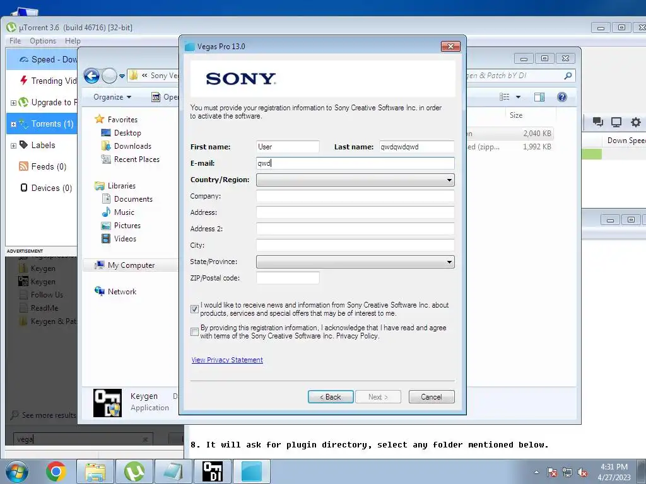Image resolution: width=646 pixels, height=484 pixels.
Task: Click the Company input field
Action: (355, 196)
